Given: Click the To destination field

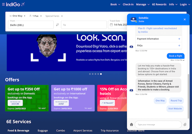Looking at the screenshot, I should pyautogui.click(x=84, y=25).
